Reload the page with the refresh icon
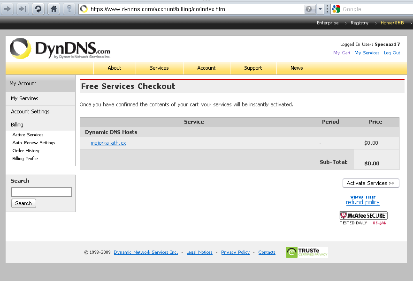Screen dimensions: 413x281 [38, 9]
